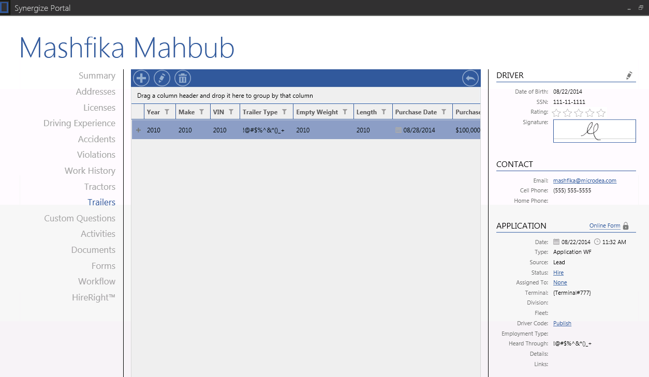Open the HireRight section

(x=93, y=297)
